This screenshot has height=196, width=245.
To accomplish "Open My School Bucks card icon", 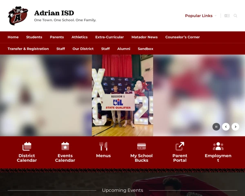I will tap(141, 146).
